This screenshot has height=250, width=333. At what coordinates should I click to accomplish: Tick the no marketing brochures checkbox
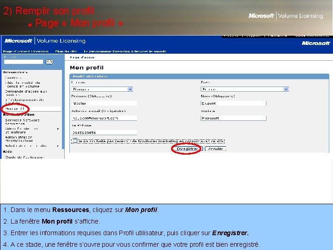[75, 141]
